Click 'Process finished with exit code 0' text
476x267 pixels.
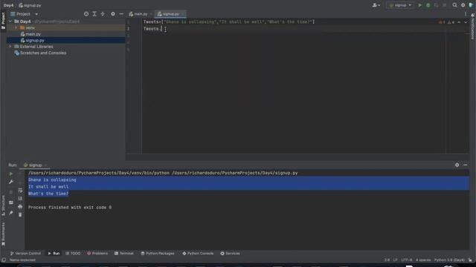[x=70, y=208]
